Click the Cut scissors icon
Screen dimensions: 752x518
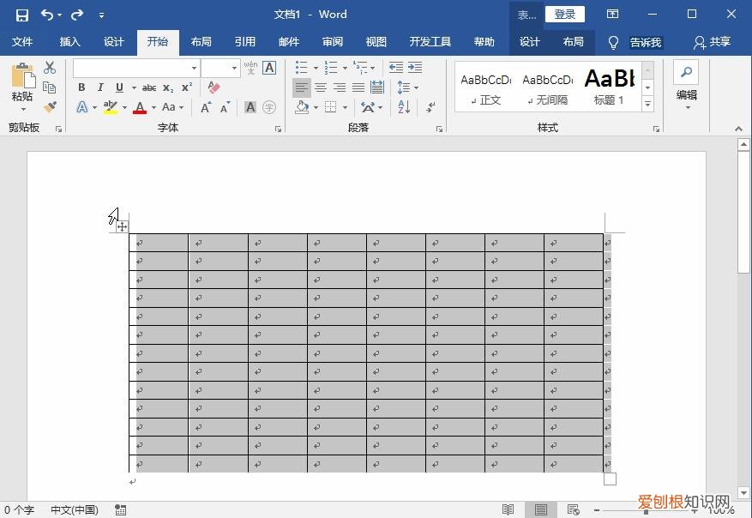click(x=49, y=66)
